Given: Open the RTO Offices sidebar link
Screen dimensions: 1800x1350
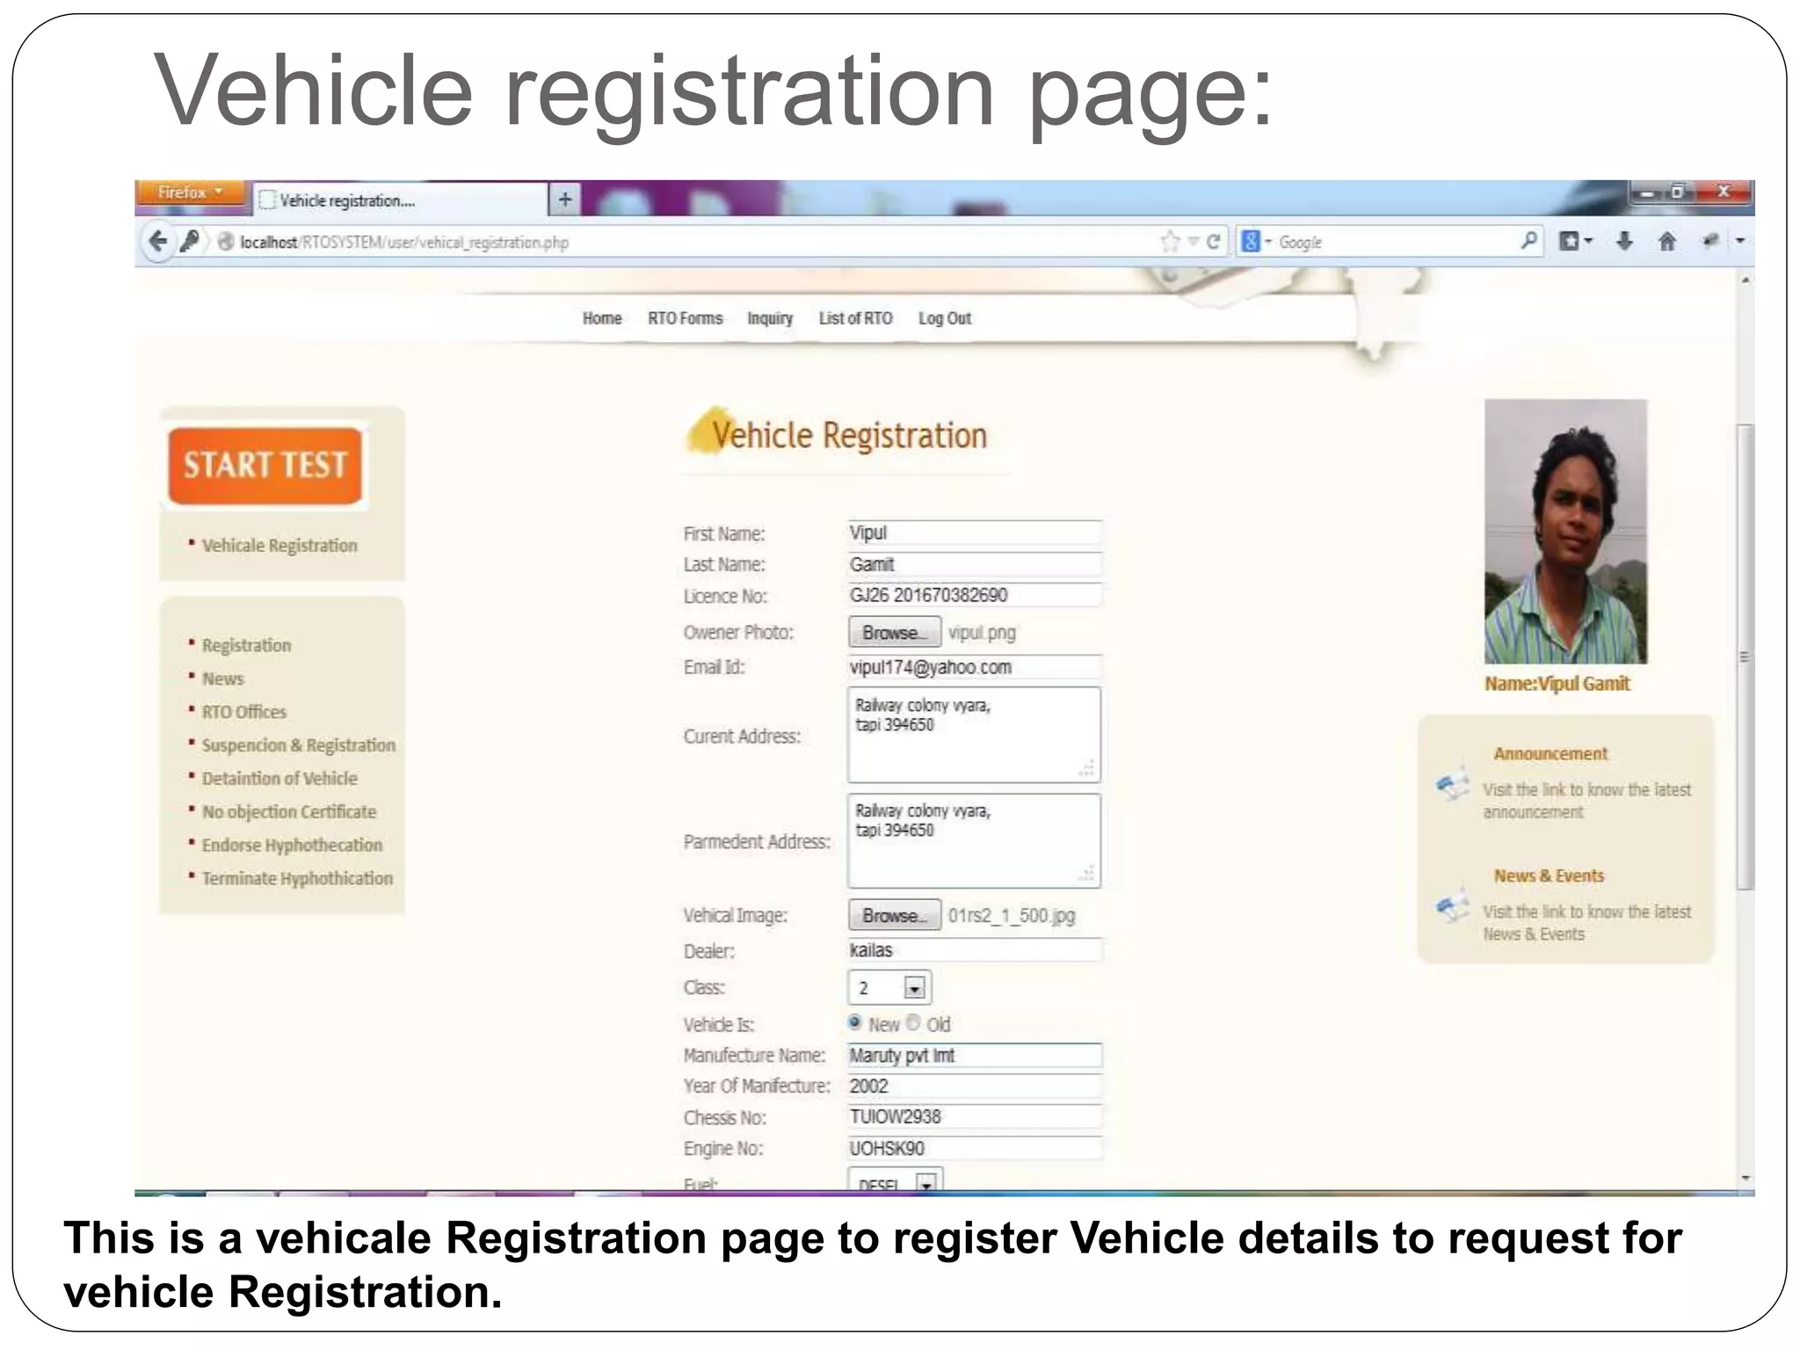Looking at the screenshot, I should click(244, 712).
